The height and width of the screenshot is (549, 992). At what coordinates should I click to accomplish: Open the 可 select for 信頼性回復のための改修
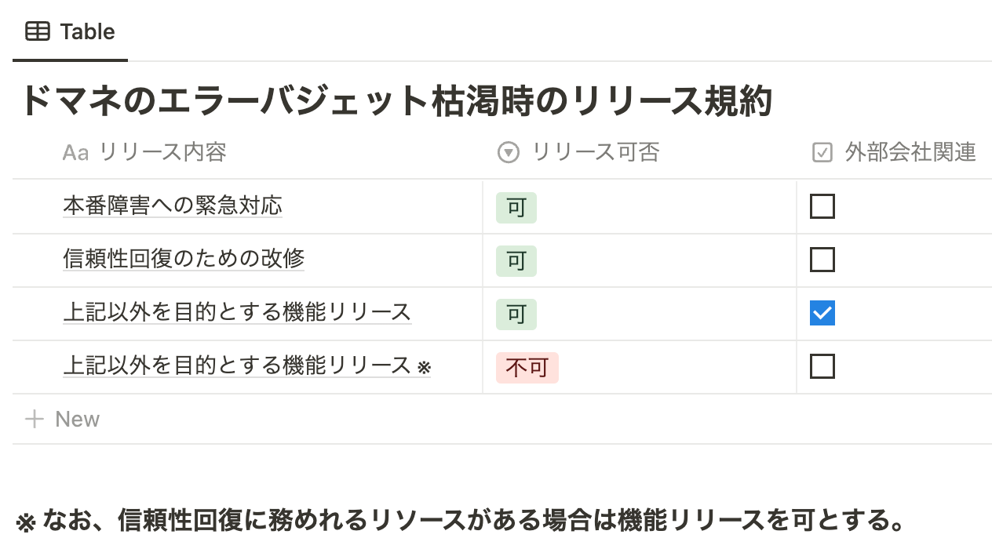click(x=516, y=261)
